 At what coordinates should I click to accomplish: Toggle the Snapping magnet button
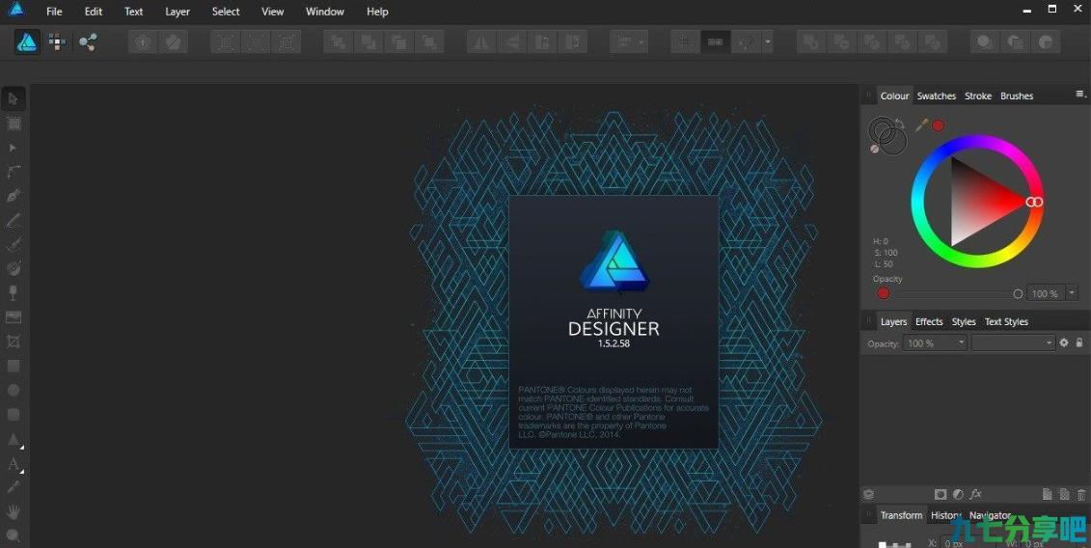746,41
